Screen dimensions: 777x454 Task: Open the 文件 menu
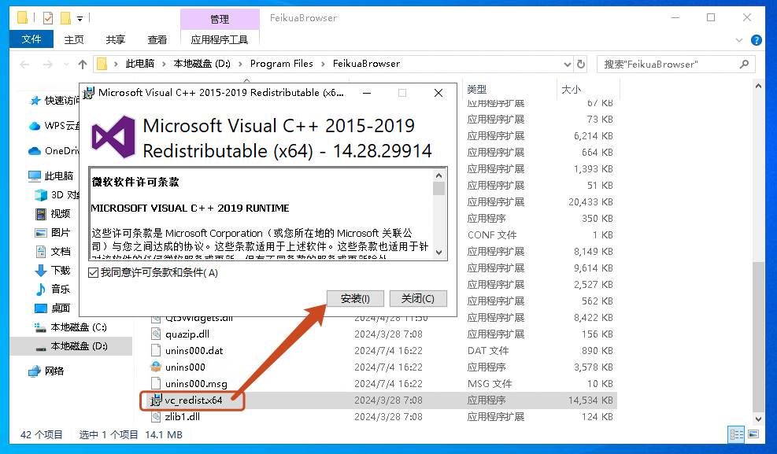[x=31, y=39]
